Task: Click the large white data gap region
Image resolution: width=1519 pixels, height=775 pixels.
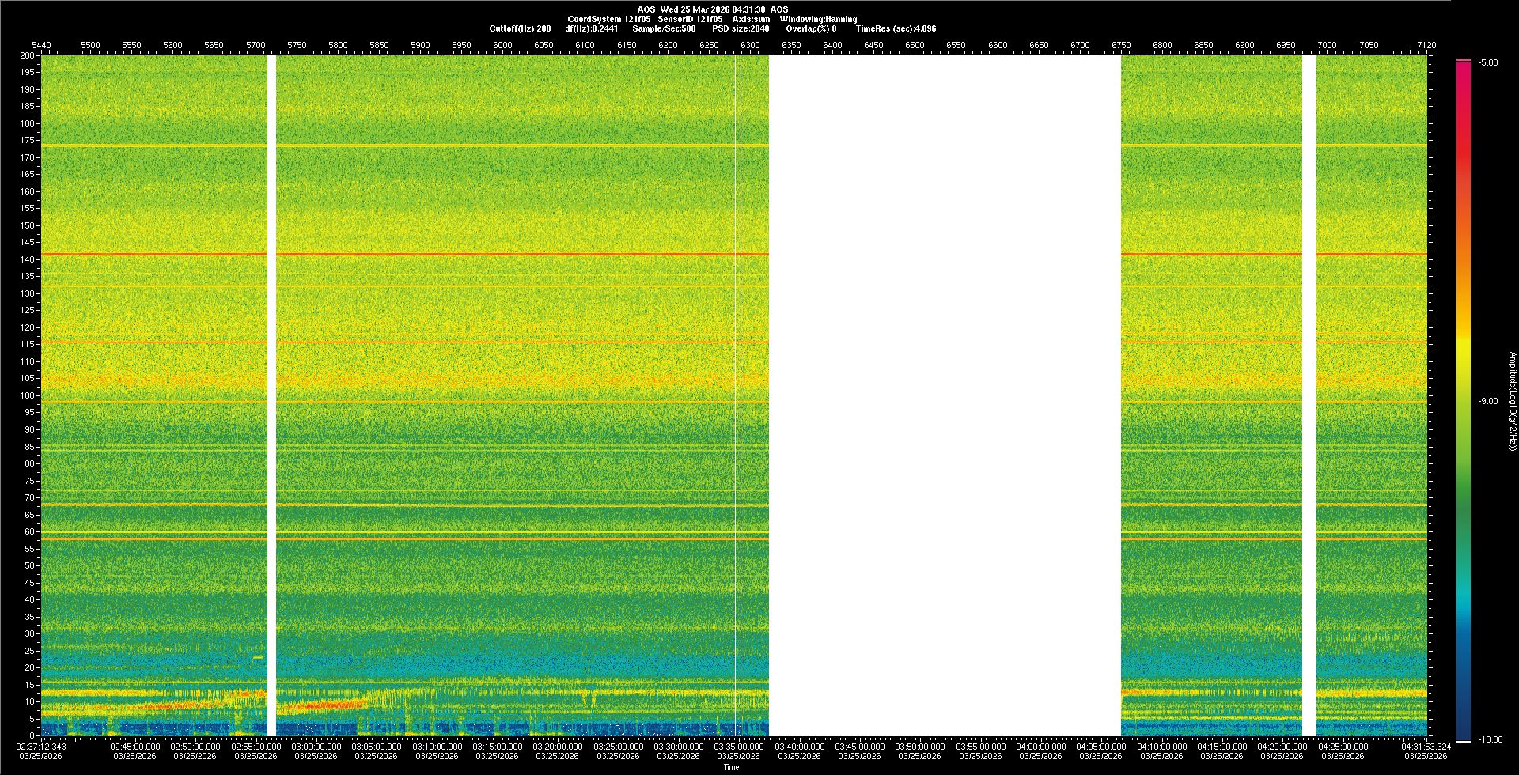Action: pos(945,395)
